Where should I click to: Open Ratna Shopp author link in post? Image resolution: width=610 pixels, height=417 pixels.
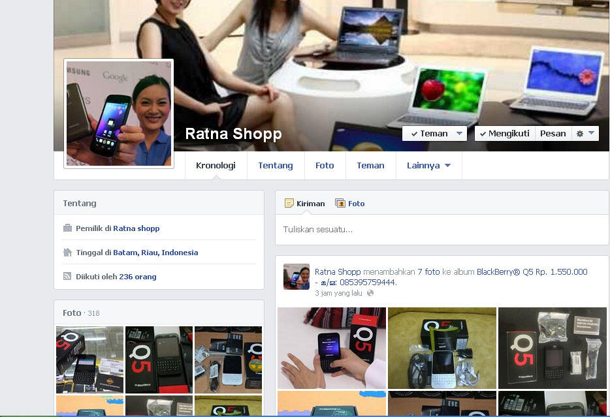[338, 271]
